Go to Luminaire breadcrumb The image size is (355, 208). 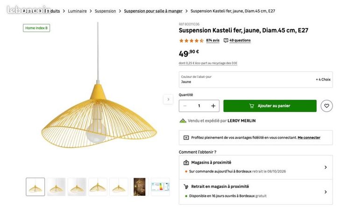pyautogui.click(x=77, y=11)
